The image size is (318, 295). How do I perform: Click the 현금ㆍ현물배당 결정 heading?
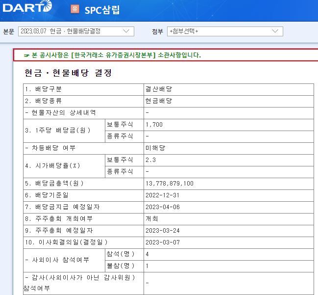[68, 73]
